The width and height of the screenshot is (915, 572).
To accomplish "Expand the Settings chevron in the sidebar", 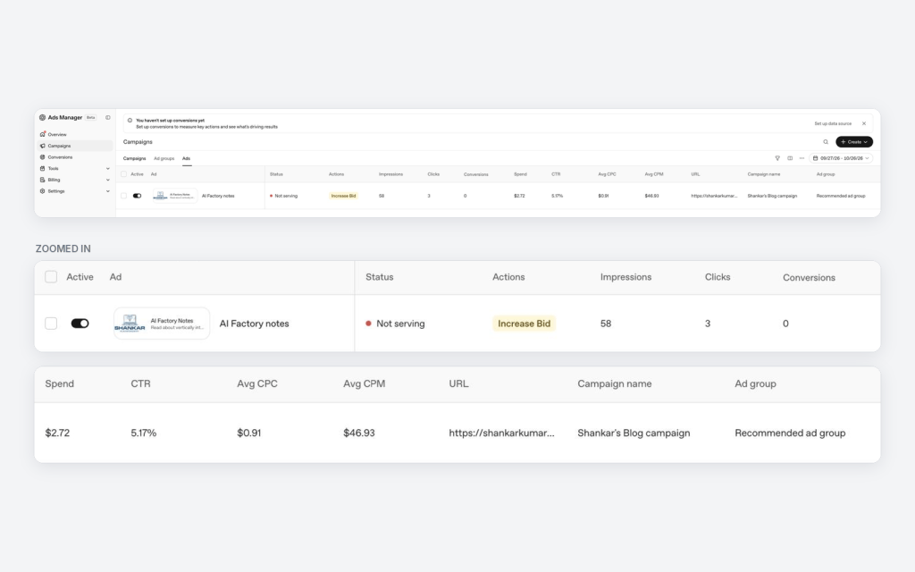I will click(108, 191).
